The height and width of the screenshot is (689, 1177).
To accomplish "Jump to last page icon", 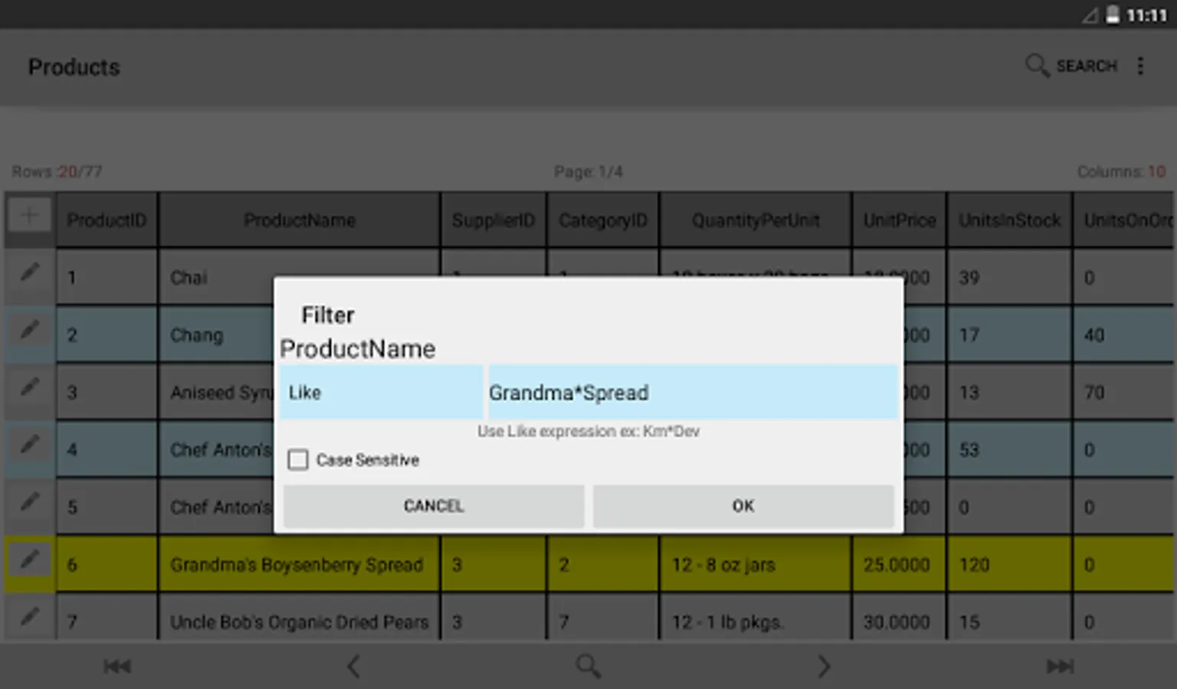I will 1060,666.
